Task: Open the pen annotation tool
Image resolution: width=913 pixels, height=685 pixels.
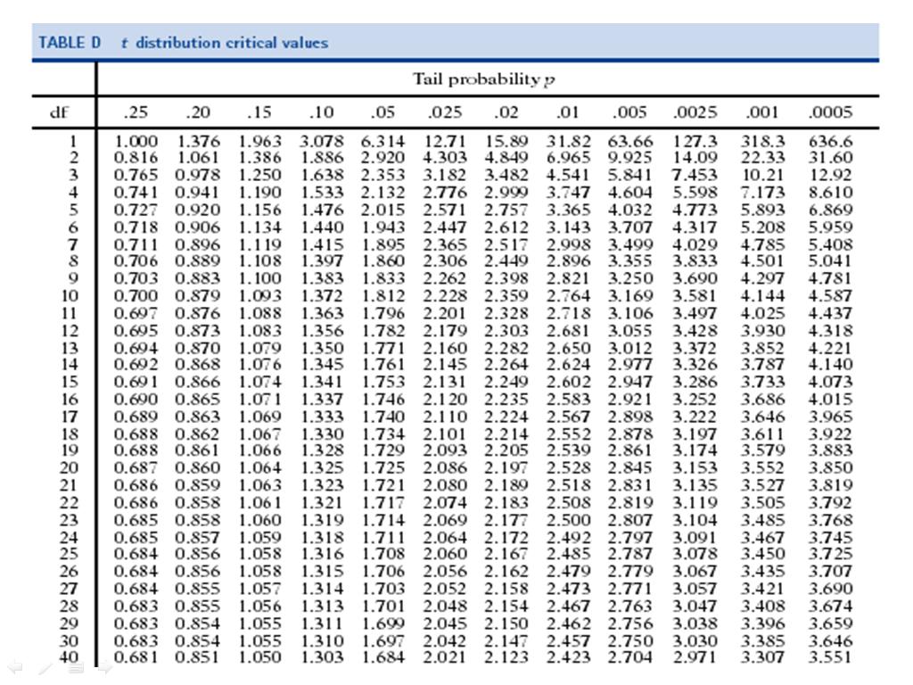Action: [45, 667]
